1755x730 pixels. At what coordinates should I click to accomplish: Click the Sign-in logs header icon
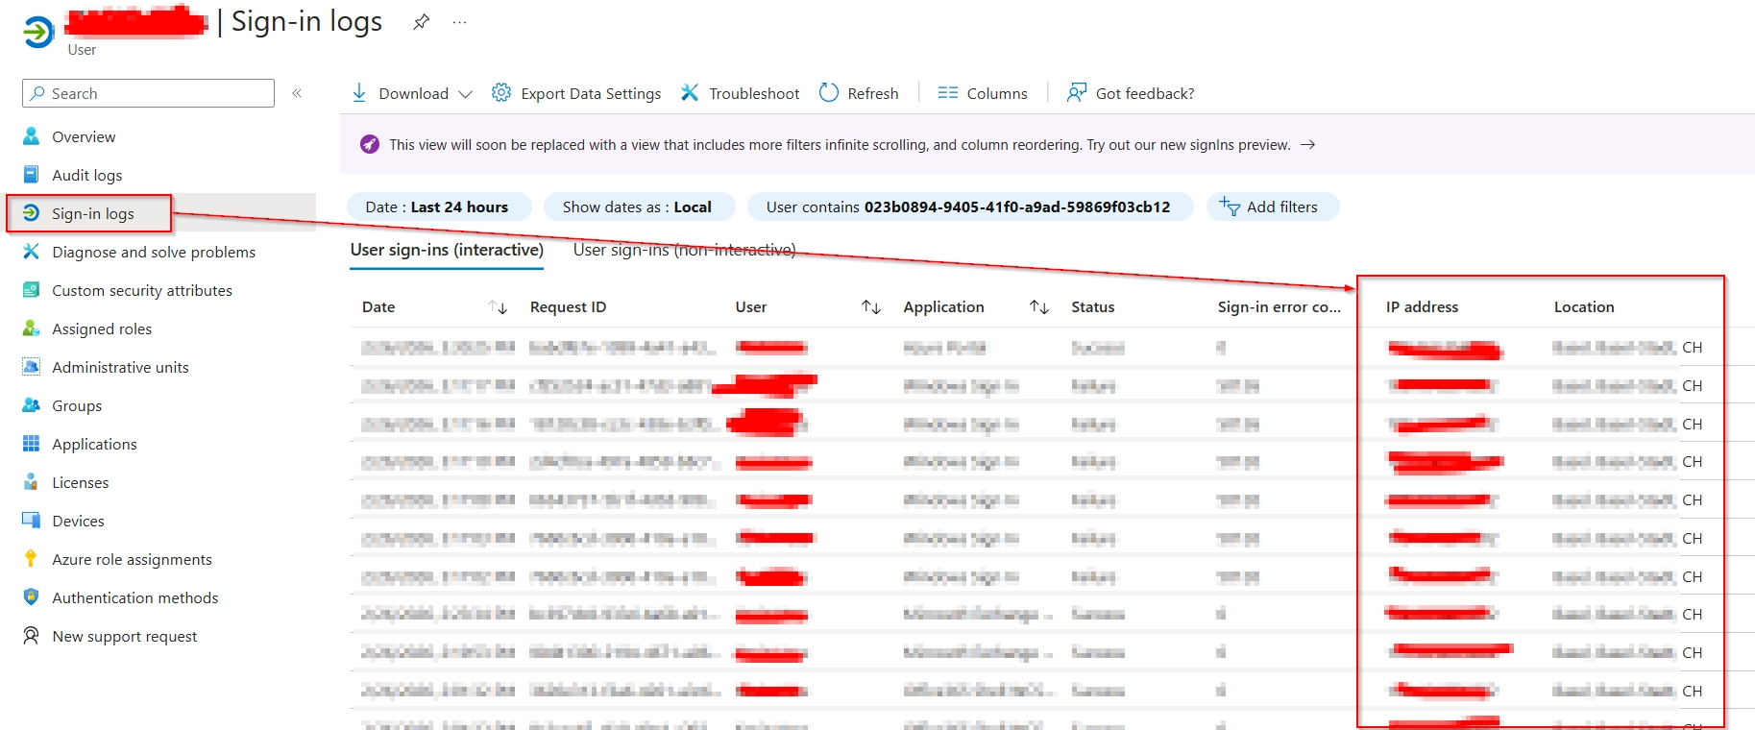click(x=38, y=32)
